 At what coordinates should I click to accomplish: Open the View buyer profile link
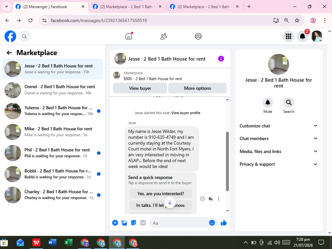186,113
